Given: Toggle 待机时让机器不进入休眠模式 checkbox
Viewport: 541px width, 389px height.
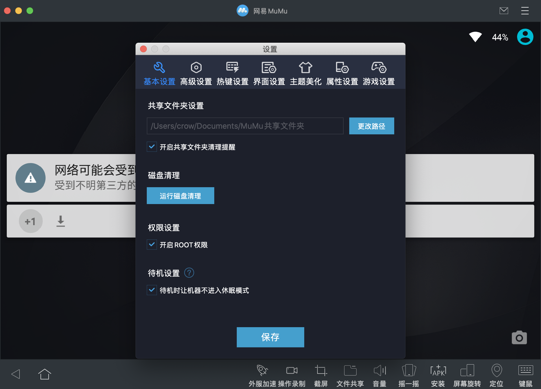Looking at the screenshot, I should coord(152,290).
